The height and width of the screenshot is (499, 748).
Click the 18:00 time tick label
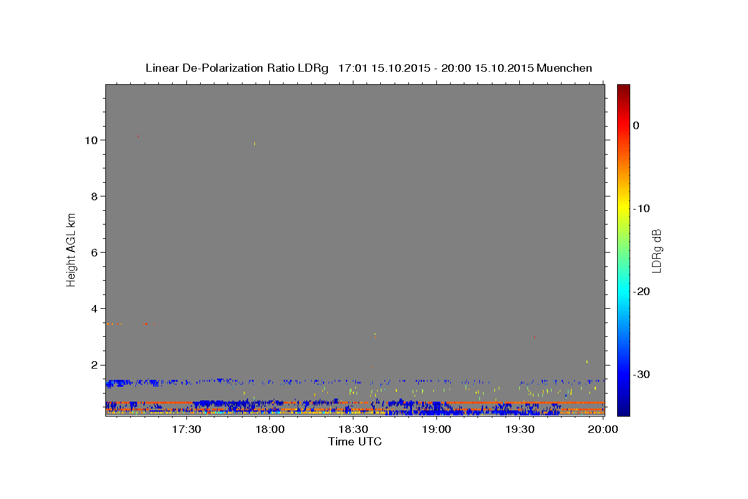pyautogui.click(x=271, y=429)
